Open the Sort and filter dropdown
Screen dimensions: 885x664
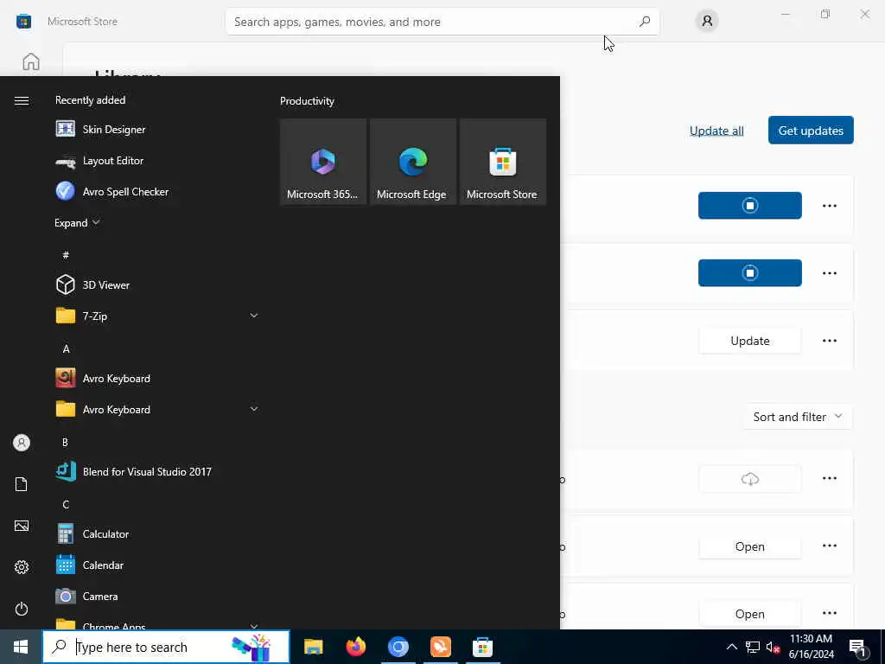[798, 417]
